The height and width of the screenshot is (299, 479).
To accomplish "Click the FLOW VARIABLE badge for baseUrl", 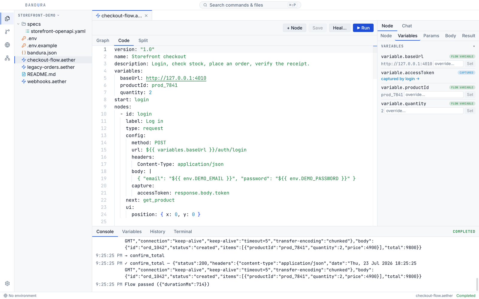I will tap(462, 57).
